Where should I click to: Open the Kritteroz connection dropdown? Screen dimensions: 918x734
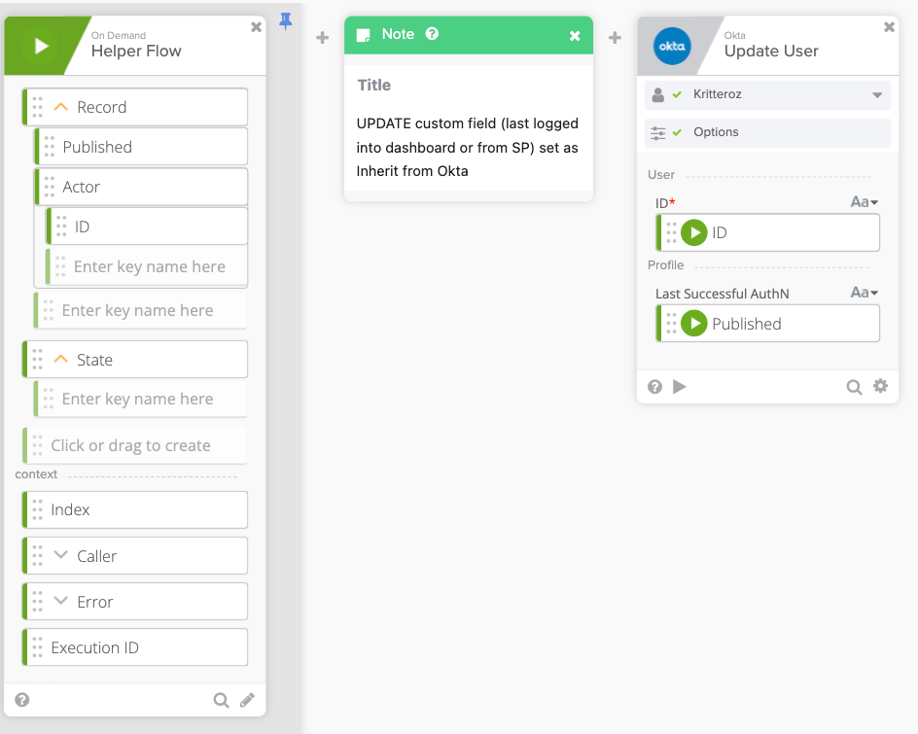click(x=876, y=95)
